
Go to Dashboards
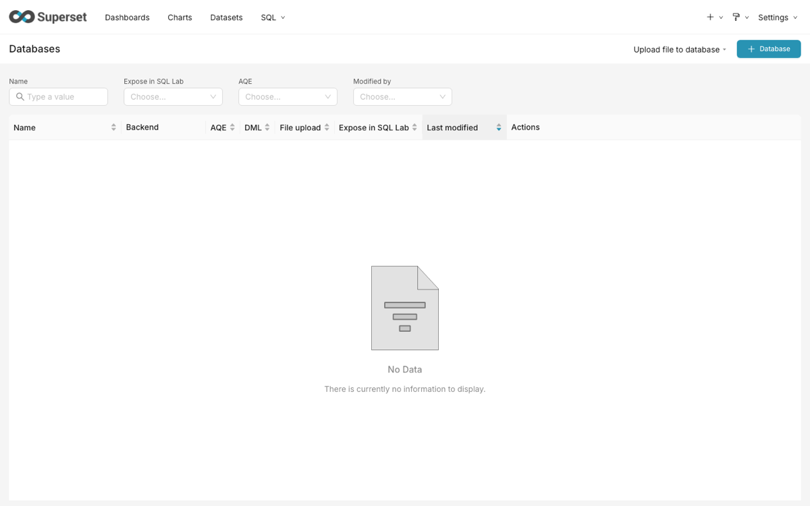click(127, 18)
